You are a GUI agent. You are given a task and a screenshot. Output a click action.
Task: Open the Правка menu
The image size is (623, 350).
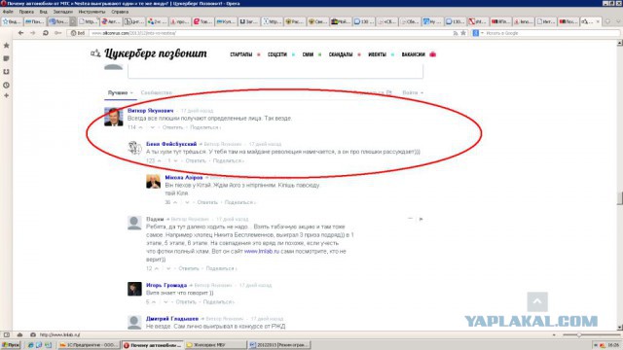(26, 12)
